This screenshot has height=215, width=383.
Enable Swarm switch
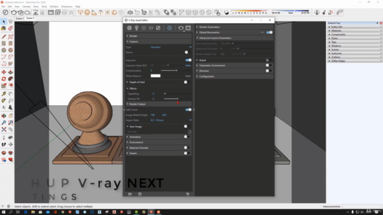[187, 153]
